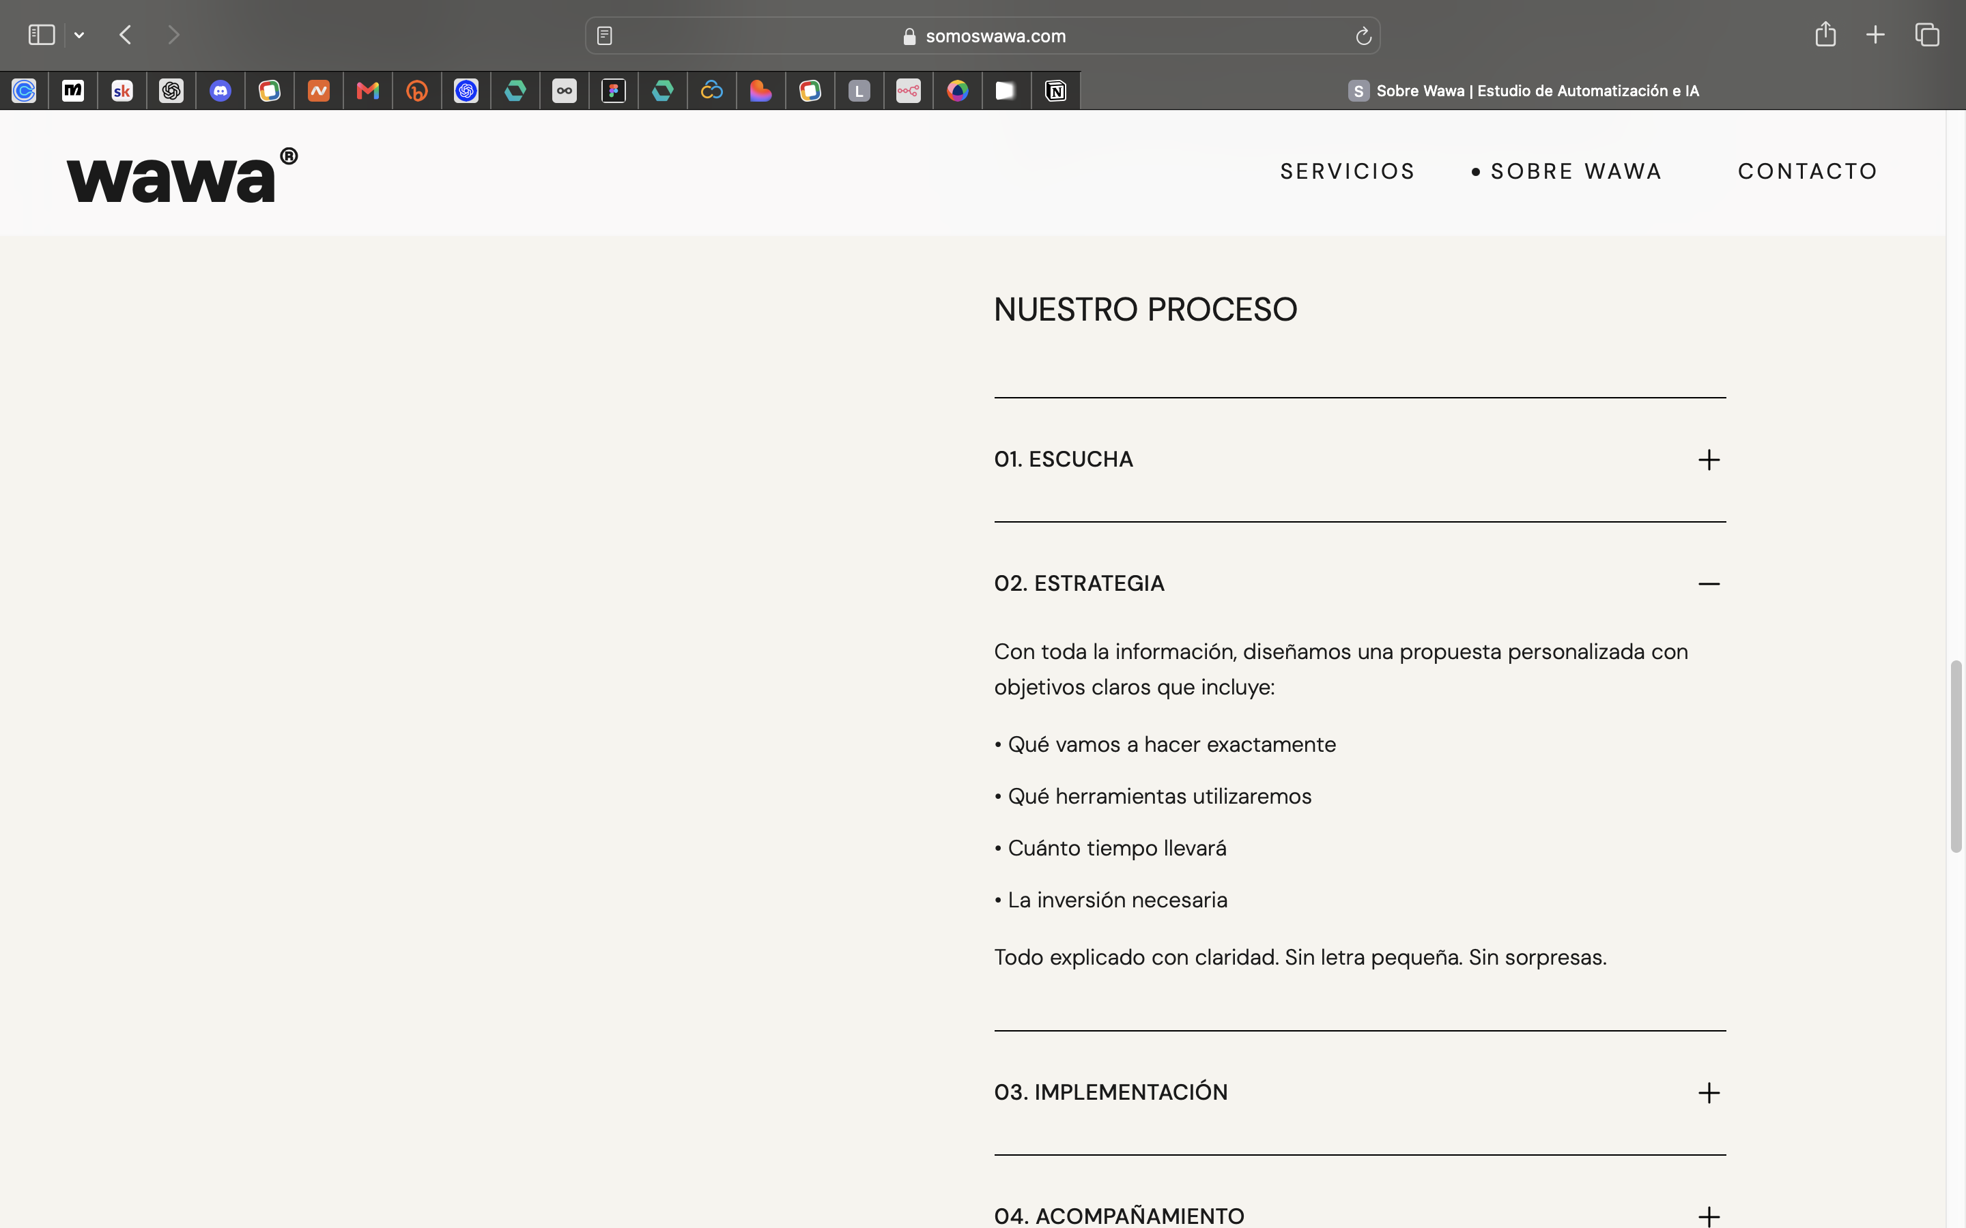This screenshot has width=1966, height=1228.
Task: Open the tab group dropdown arrow
Action: 79,35
